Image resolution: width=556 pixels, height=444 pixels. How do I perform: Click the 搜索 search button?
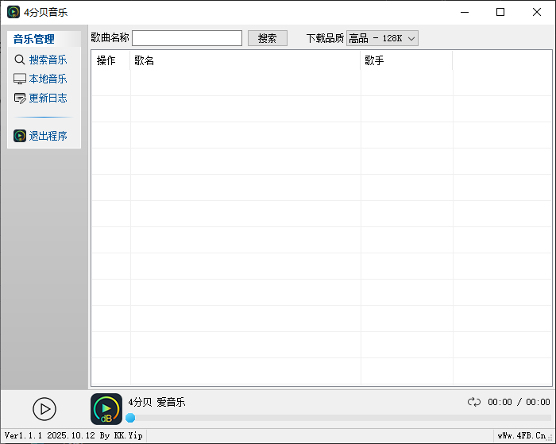tap(268, 38)
